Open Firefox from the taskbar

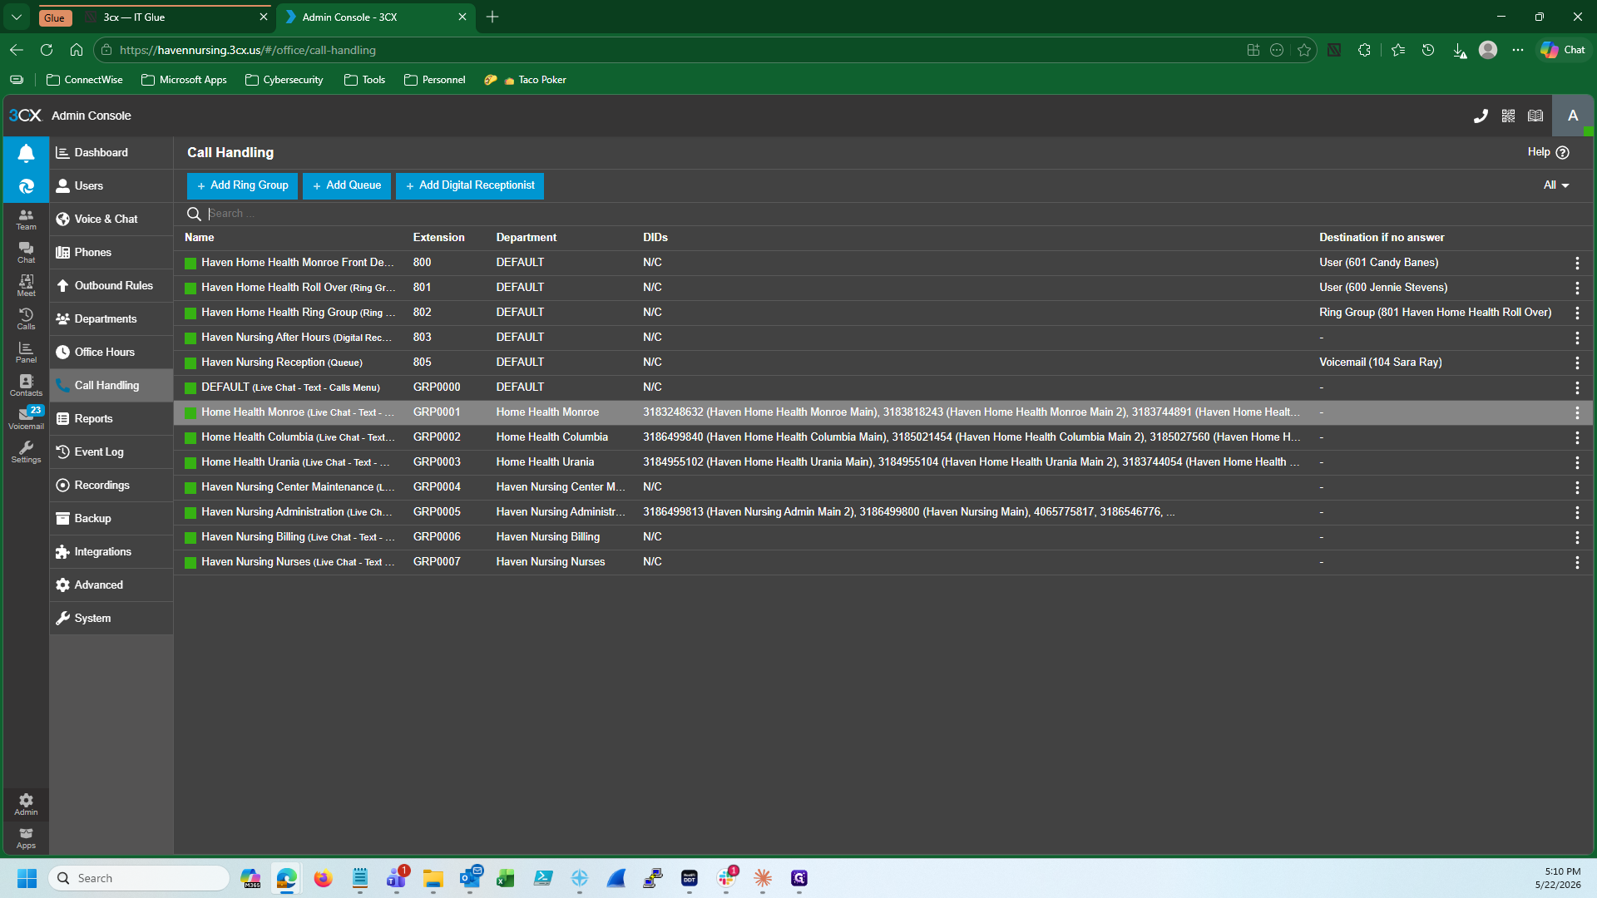[x=323, y=878]
